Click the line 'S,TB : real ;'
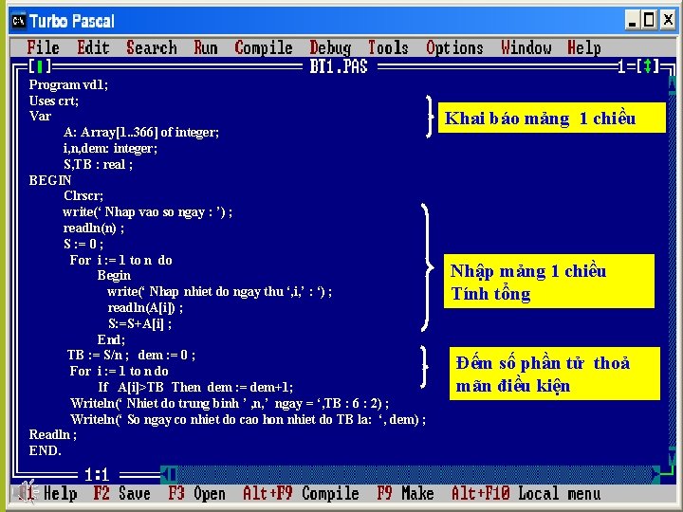 point(98,164)
